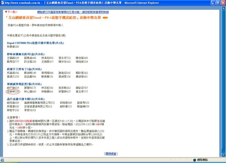Click the winner entry ending in 066
The image size is (226, 163).
point(47,73)
